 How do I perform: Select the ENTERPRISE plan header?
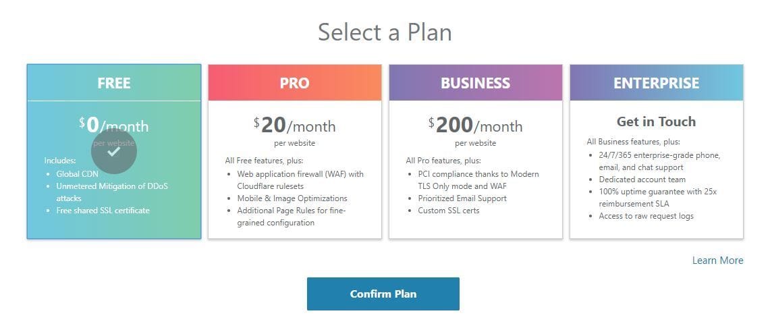tap(656, 83)
